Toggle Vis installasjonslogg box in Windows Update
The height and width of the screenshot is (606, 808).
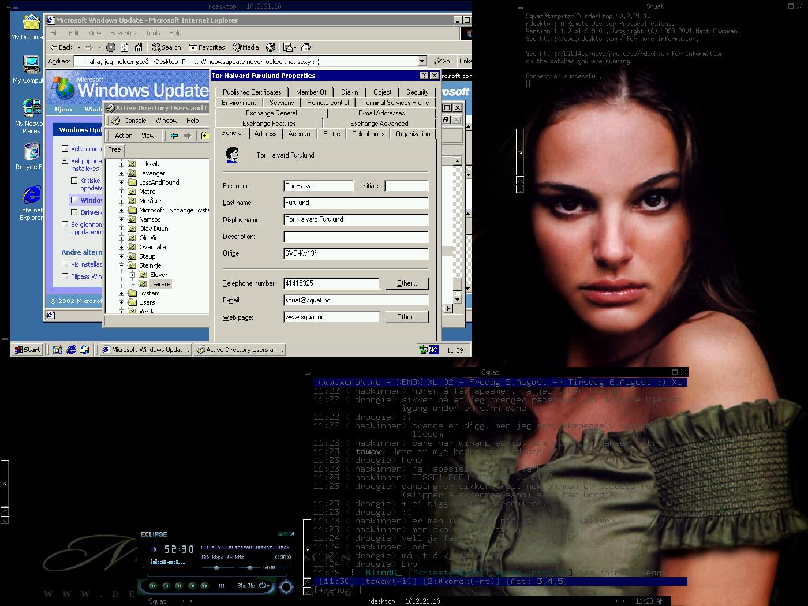pos(65,264)
